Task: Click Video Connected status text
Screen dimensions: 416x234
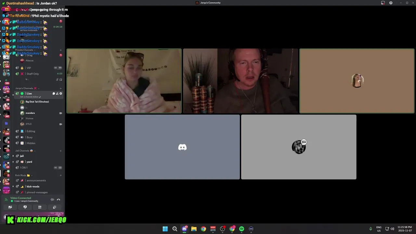Action: (20, 198)
